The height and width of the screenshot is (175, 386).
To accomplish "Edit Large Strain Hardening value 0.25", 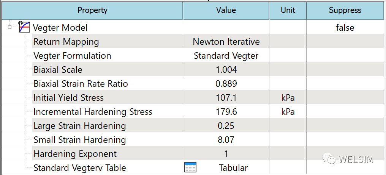I will tap(226, 126).
